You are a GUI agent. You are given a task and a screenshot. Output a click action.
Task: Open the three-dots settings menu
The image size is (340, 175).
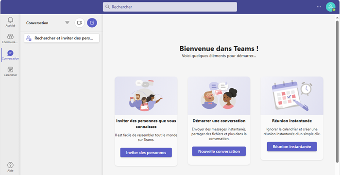coord(319,7)
